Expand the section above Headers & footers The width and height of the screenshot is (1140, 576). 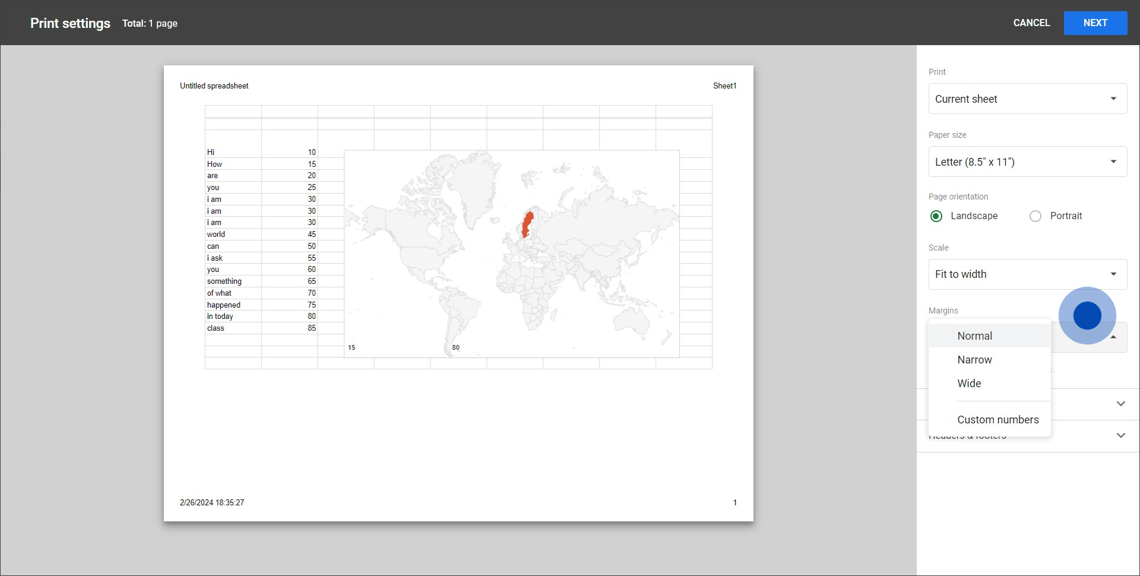tap(1120, 404)
